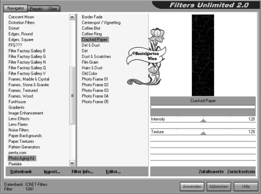
Task: Select Filter Factory Gallery Q
Action: pyautogui.click(x=27, y=68)
